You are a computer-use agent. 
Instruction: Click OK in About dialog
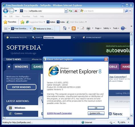coord(96,108)
